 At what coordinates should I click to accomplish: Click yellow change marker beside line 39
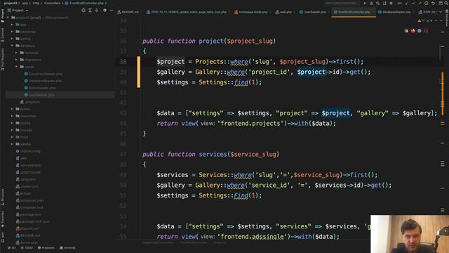(139, 72)
